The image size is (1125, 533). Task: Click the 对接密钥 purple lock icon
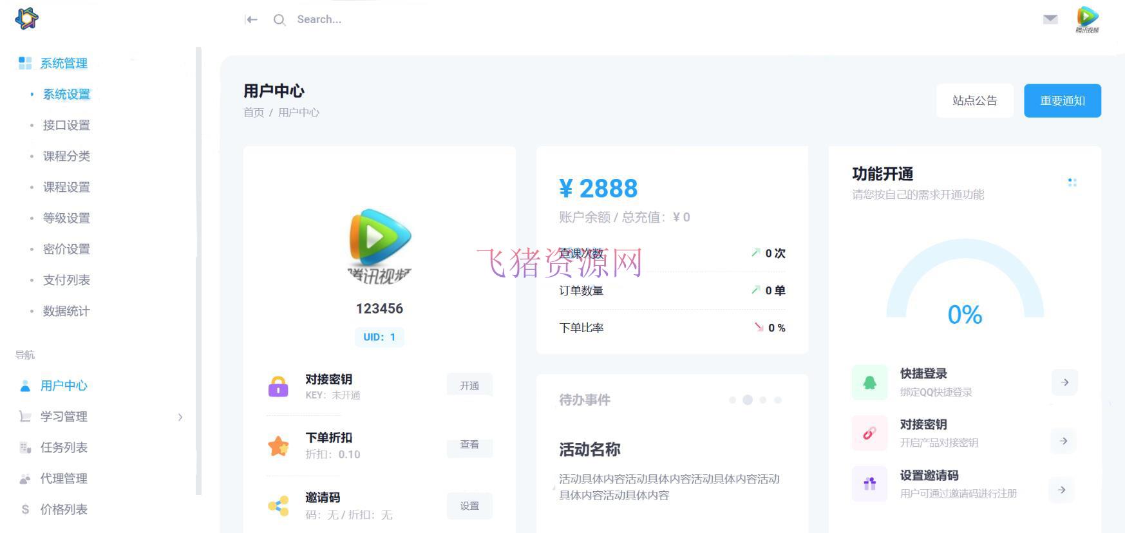(x=278, y=386)
